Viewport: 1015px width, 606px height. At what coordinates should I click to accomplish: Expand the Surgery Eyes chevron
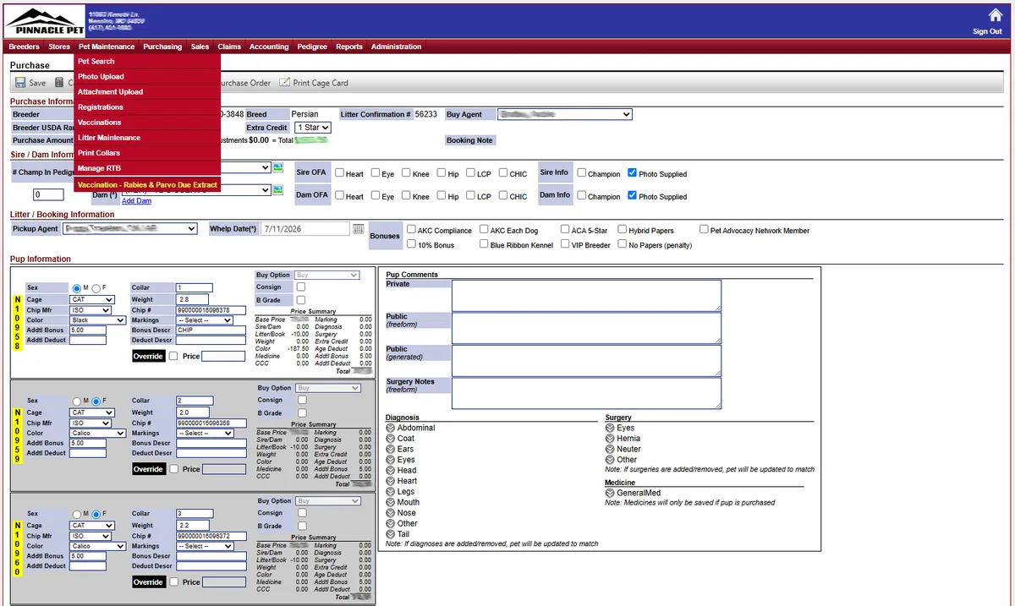(610, 428)
